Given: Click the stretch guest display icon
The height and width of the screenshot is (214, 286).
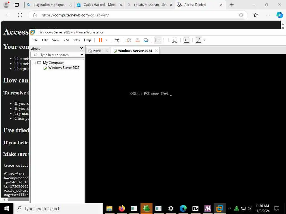Looking at the screenshot, I should pyautogui.click(x=199, y=40).
